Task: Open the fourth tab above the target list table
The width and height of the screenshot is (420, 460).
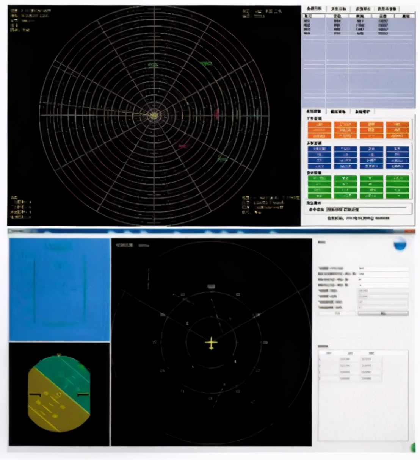Action: click(387, 9)
